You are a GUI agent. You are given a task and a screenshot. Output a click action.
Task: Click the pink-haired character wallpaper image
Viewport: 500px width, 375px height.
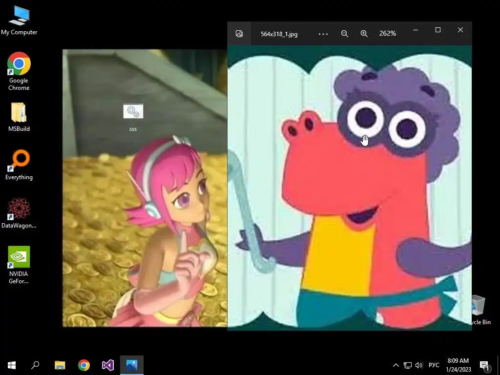145,188
